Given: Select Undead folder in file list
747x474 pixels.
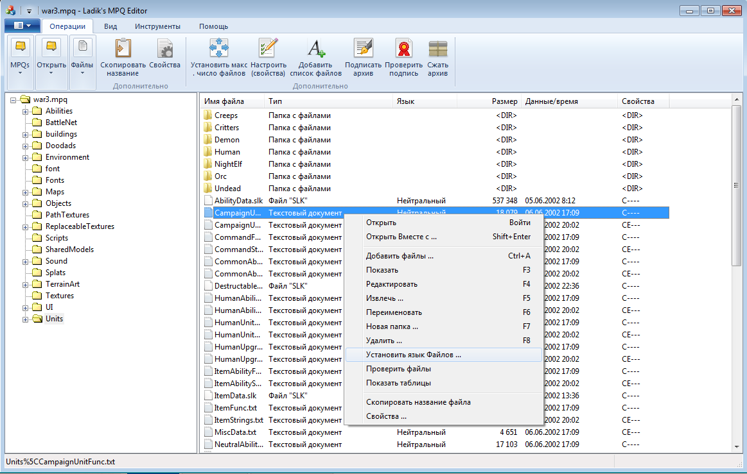Looking at the screenshot, I should [227, 189].
